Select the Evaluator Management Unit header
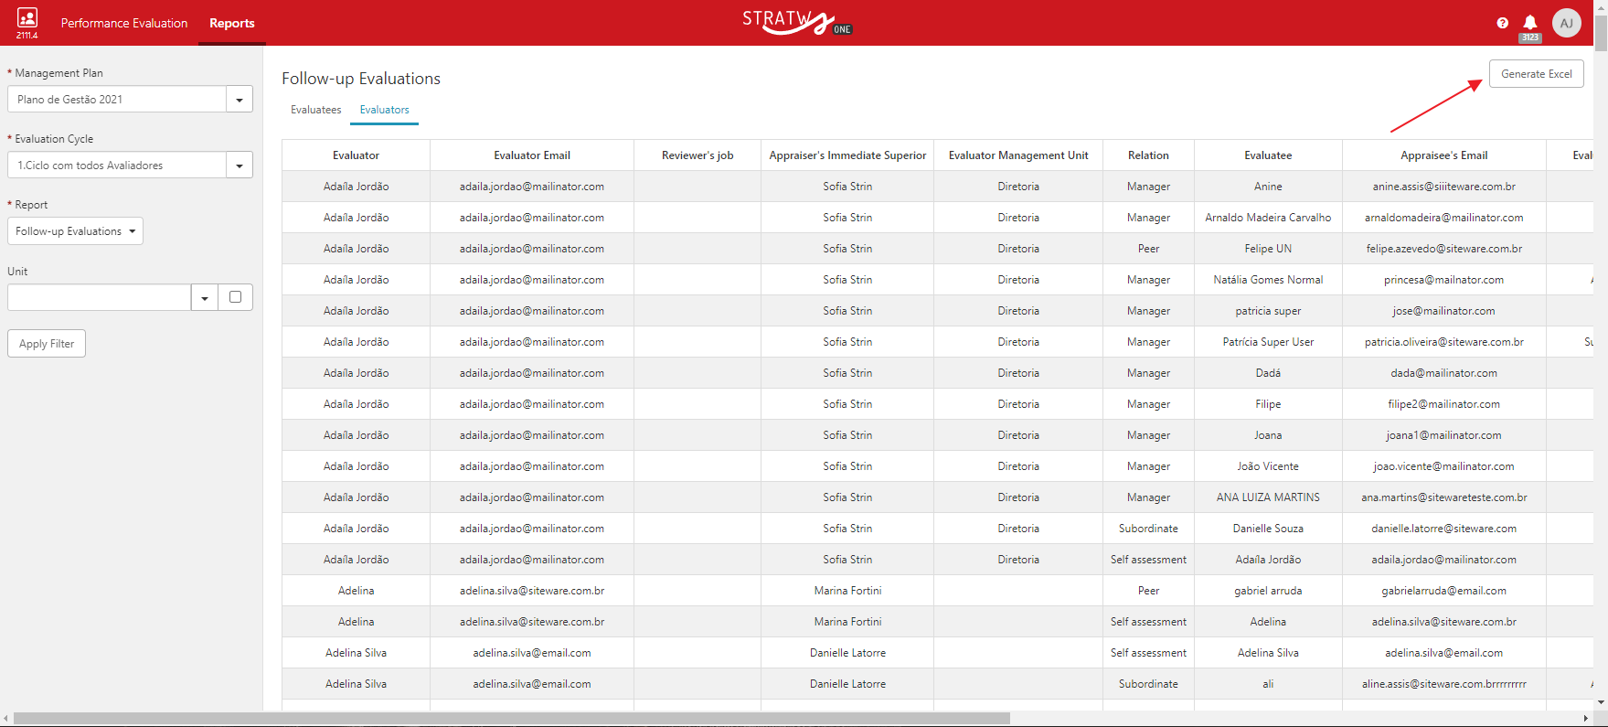Image resolution: width=1608 pixels, height=727 pixels. click(x=1018, y=155)
